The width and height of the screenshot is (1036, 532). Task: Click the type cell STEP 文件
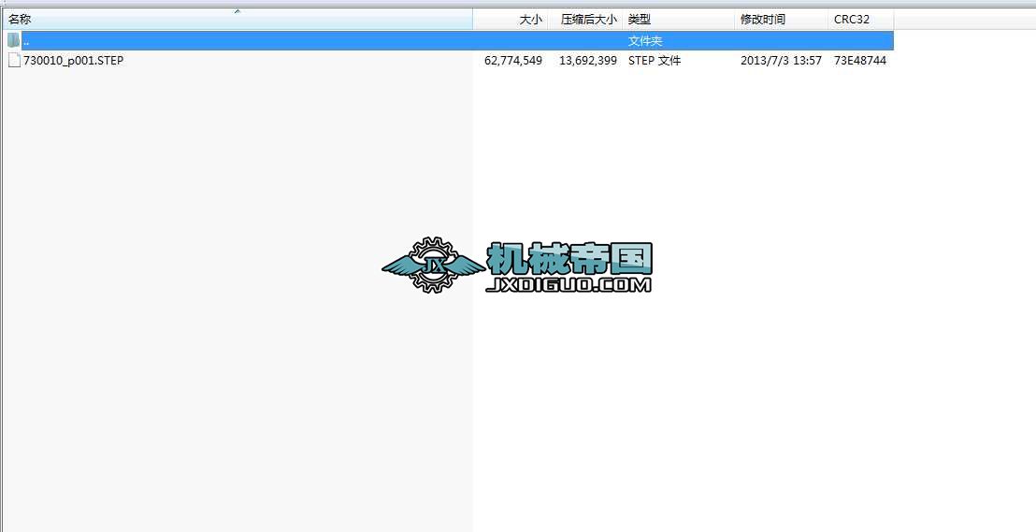coord(655,61)
